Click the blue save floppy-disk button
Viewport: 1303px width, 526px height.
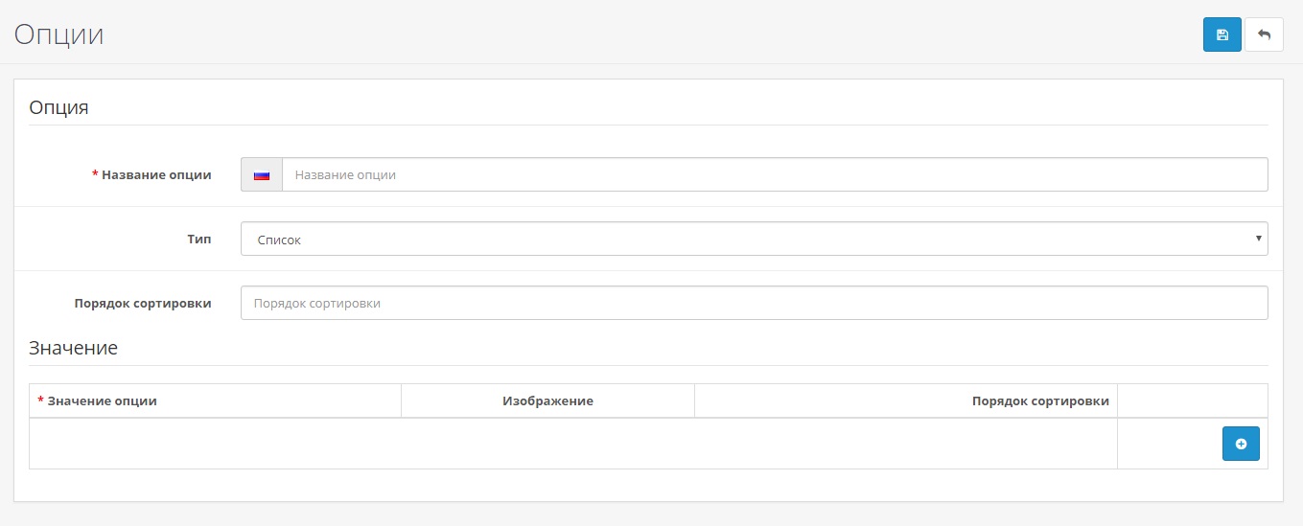click(x=1222, y=34)
